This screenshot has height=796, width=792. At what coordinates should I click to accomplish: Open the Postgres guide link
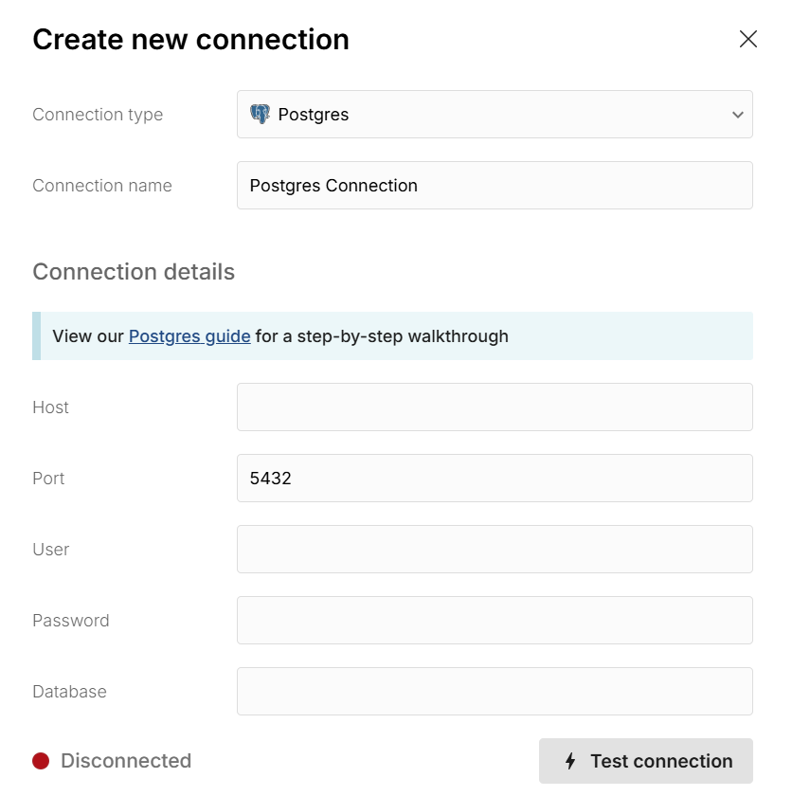click(x=189, y=335)
